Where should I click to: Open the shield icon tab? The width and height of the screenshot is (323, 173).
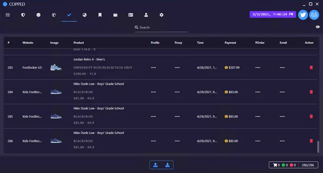click(x=23, y=15)
